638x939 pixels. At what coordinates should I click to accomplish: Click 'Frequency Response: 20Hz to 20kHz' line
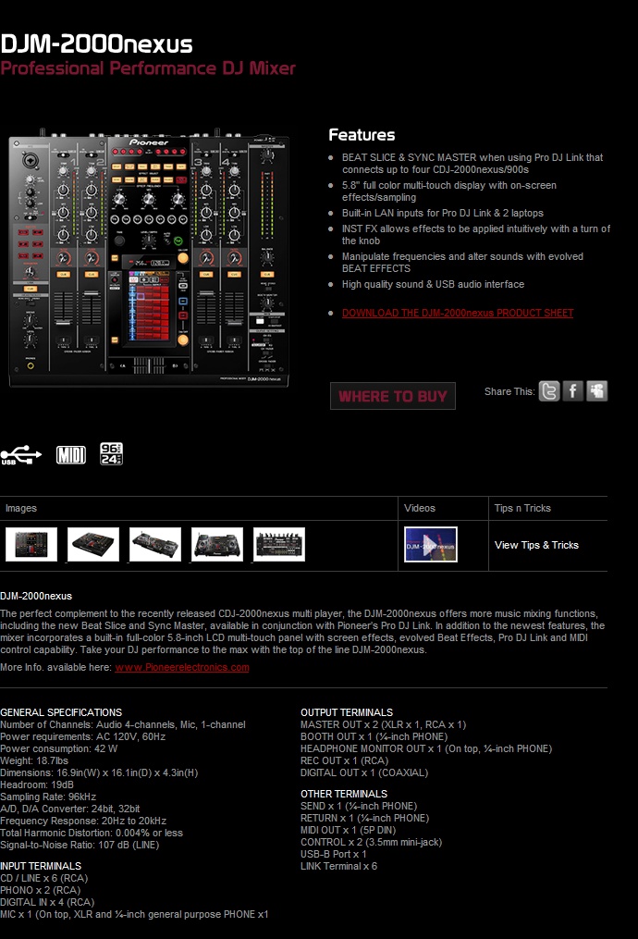point(83,821)
